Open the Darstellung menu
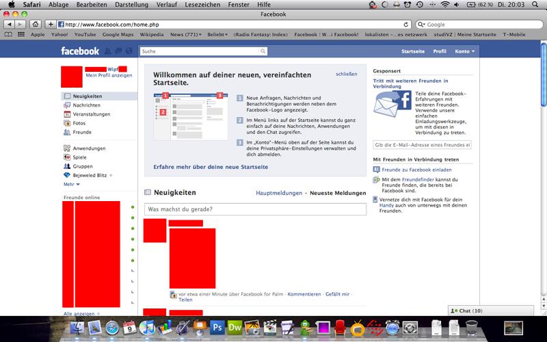The width and height of the screenshot is (547, 342). click(131, 5)
